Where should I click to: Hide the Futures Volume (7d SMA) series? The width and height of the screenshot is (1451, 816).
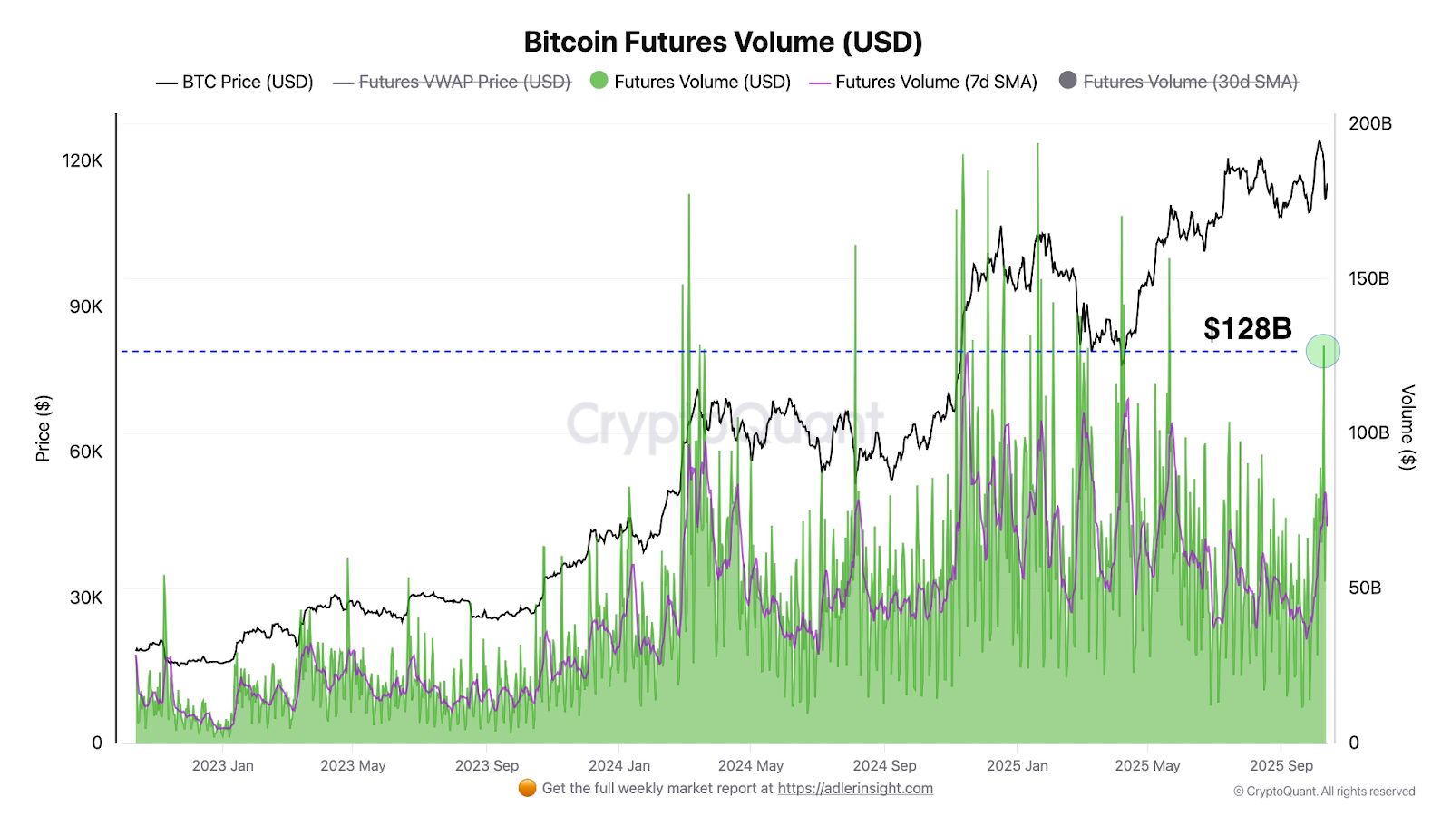pos(935,82)
